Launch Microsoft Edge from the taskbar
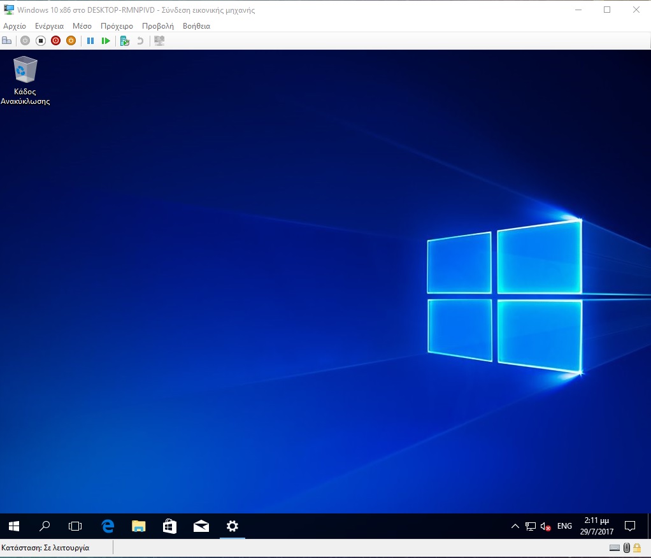This screenshot has height=558, width=651. click(108, 526)
